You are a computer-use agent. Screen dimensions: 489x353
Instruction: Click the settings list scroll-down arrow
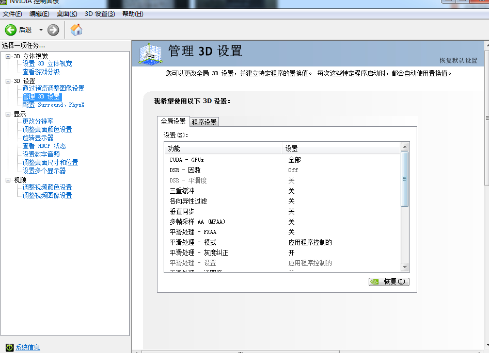(x=404, y=267)
